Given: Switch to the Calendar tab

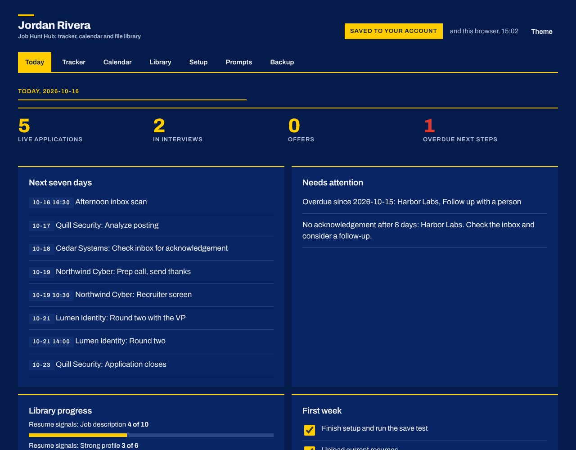Looking at the screenshot, I should (x=117, y=62).
